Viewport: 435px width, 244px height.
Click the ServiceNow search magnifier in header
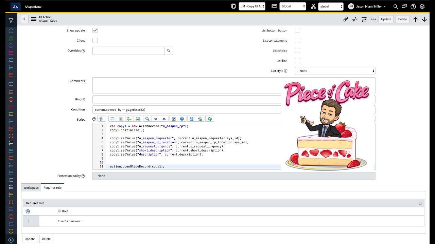(396, 6)
